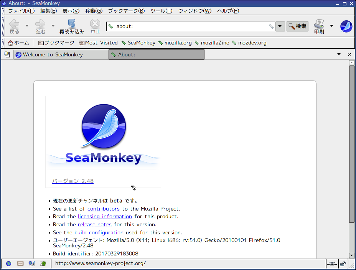Collapse the bookmarks toolbar via its grippy
The width and height of the screenshot is (356, 270).
3,43
